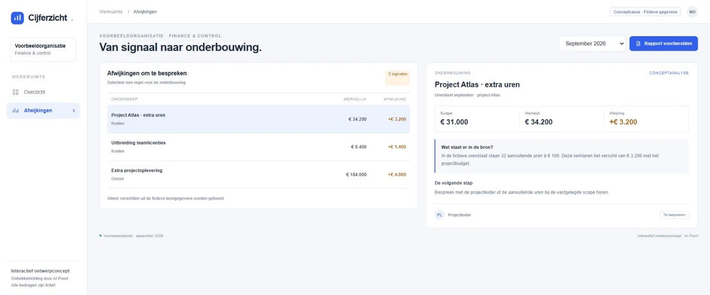
Task: Open the September 2026 period dropdown
Action: coord(593,43)
